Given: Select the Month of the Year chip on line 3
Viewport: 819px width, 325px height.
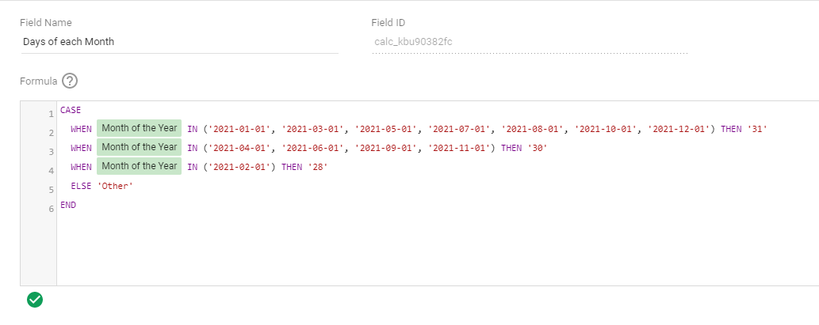Looking at the screenshot, I should 140,147.
